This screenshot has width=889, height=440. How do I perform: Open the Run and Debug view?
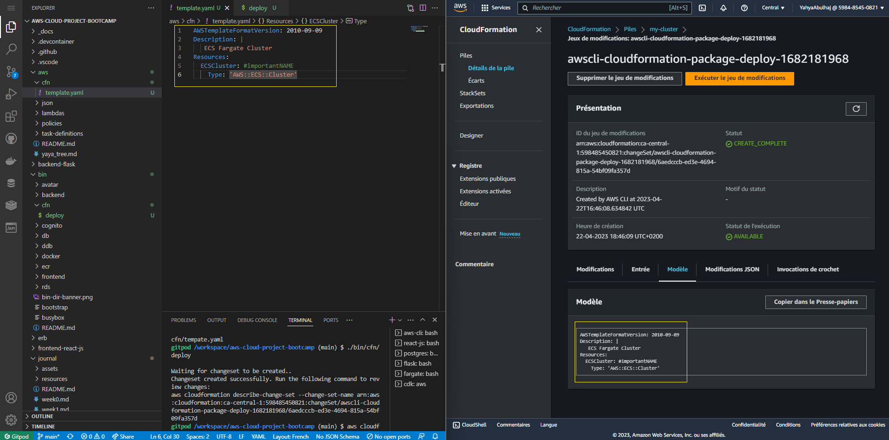tap(11, 94)
